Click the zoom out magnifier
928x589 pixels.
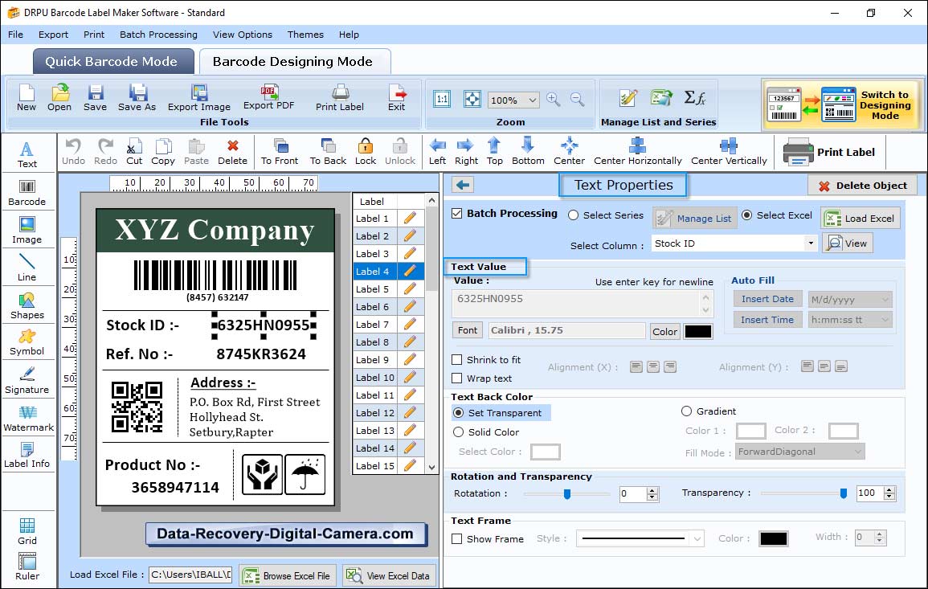click(578, 100)
